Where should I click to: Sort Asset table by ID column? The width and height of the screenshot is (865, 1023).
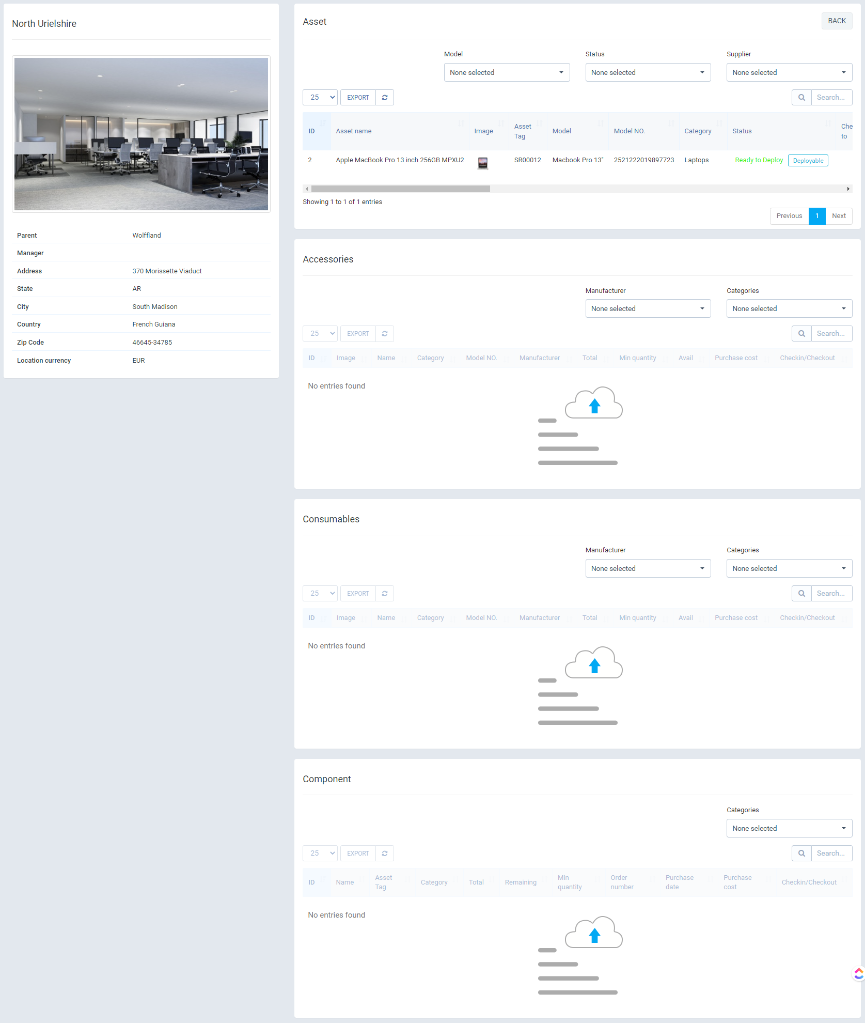[317, 131]
